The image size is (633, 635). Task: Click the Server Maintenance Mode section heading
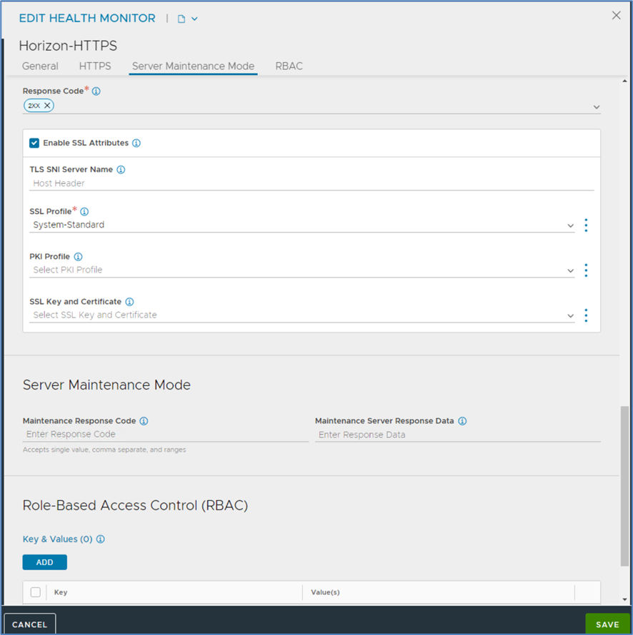[106, 385]
